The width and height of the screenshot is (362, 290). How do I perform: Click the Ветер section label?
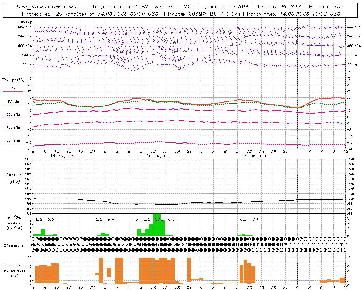(26, 22)
